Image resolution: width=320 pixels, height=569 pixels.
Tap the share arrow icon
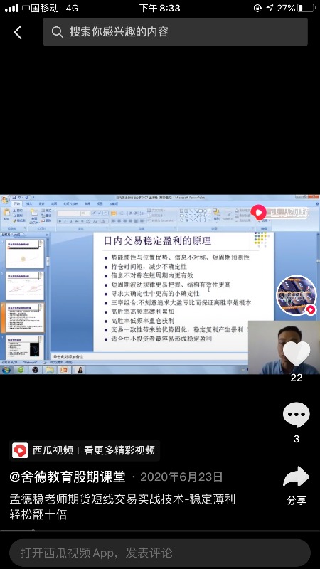[297, 477]
